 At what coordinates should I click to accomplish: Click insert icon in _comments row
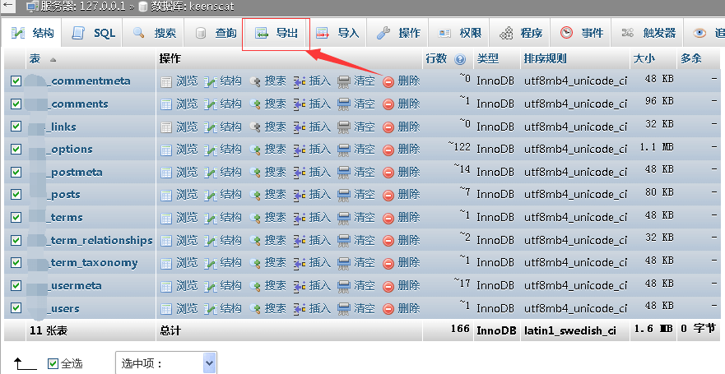tap(300, 105)
